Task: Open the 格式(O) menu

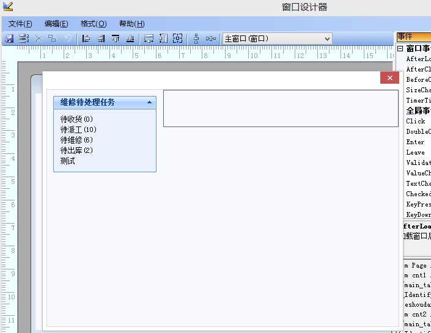Action: pyautogui.click(x=94, y=24)
